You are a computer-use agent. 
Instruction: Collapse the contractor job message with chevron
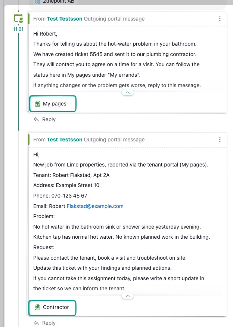point(128,296)
